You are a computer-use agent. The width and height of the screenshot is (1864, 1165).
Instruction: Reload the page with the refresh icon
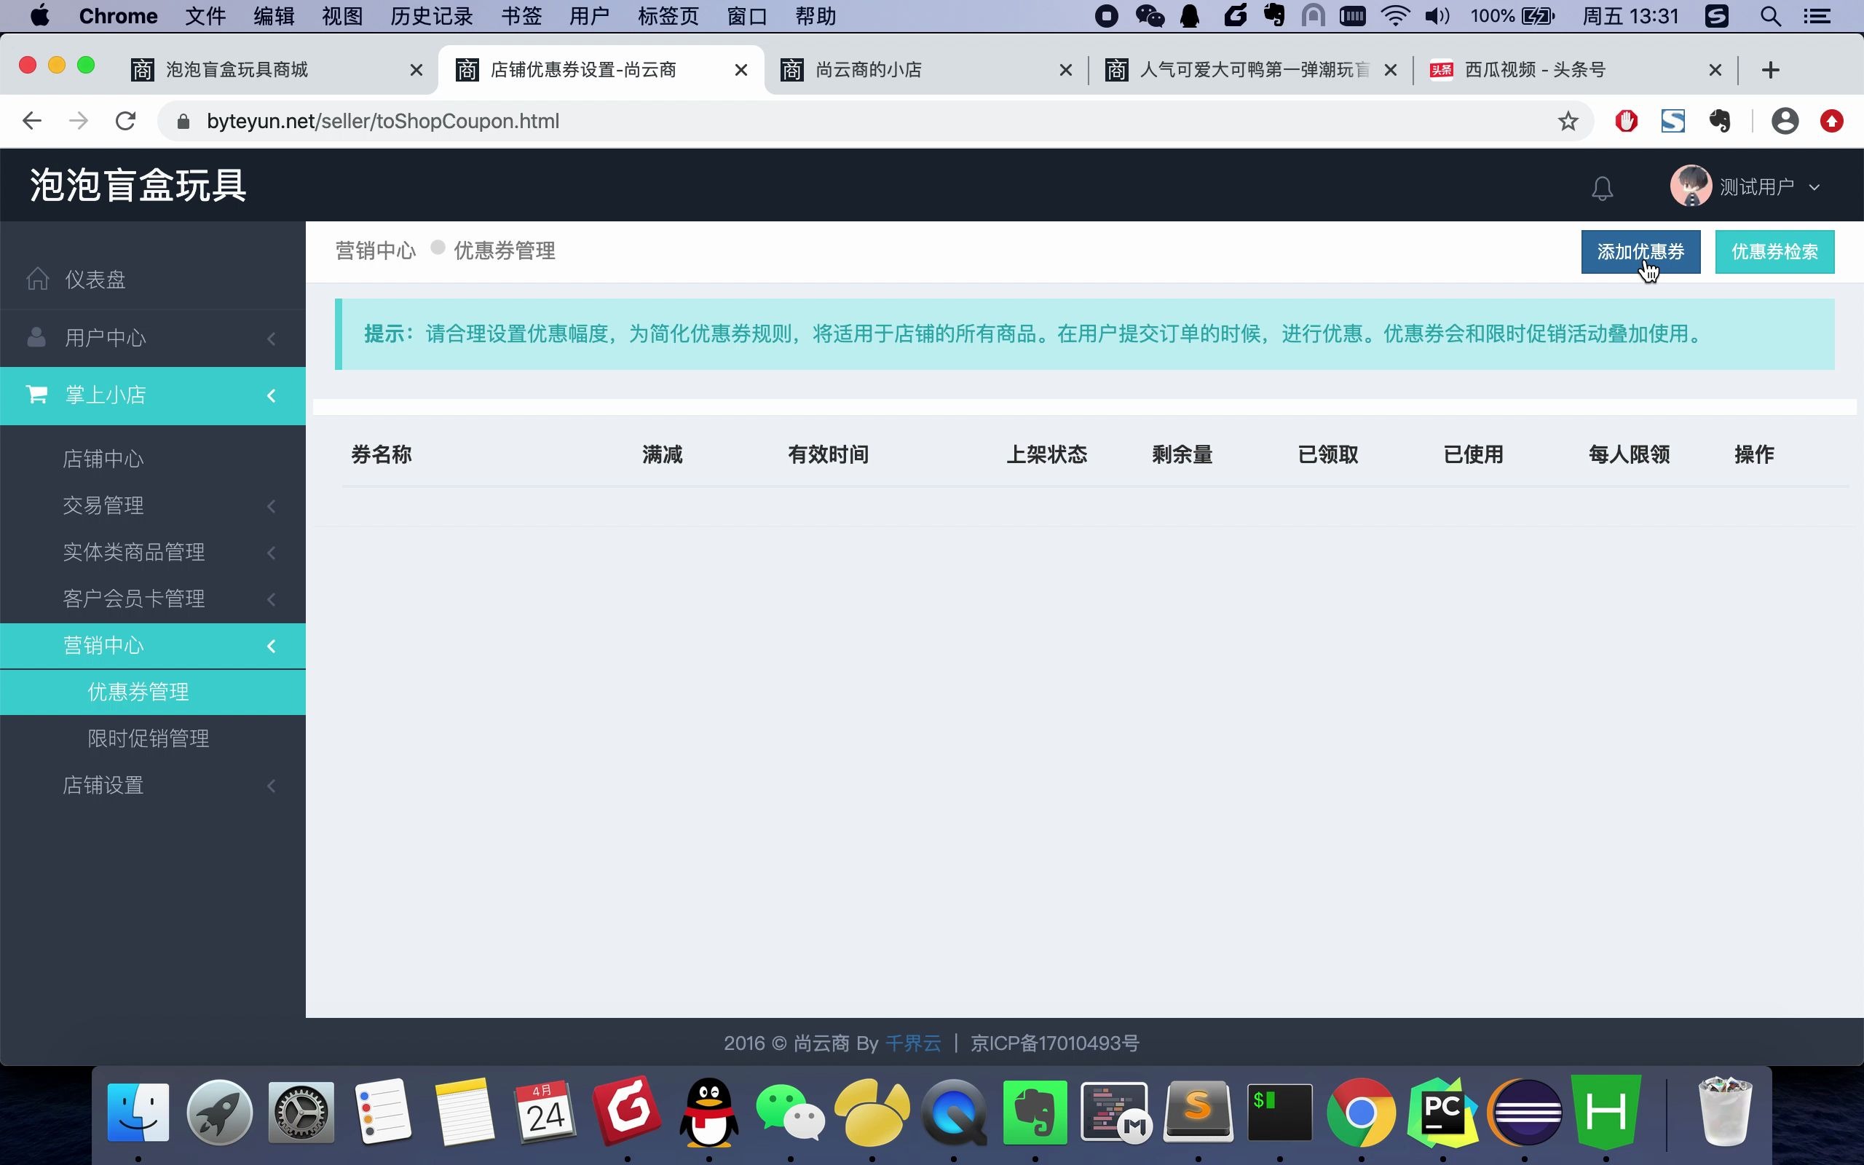[x=125, y=121]
